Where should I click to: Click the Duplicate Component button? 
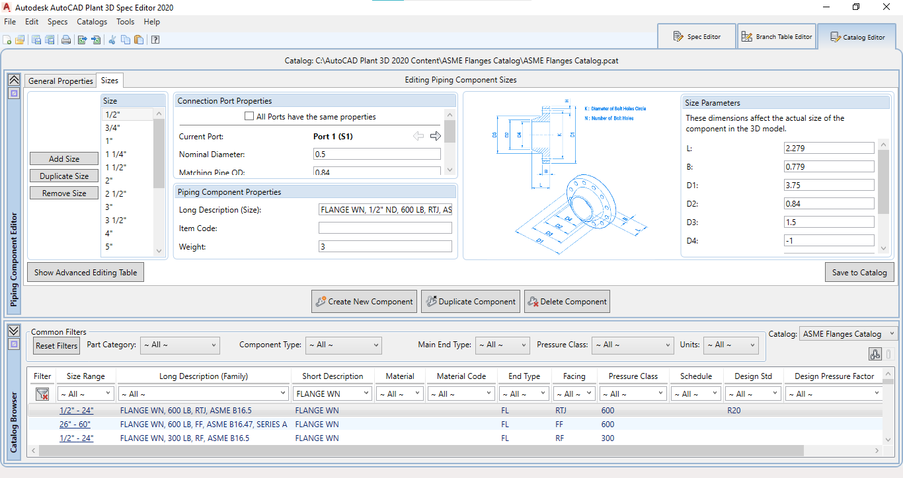tap(470, 302)
